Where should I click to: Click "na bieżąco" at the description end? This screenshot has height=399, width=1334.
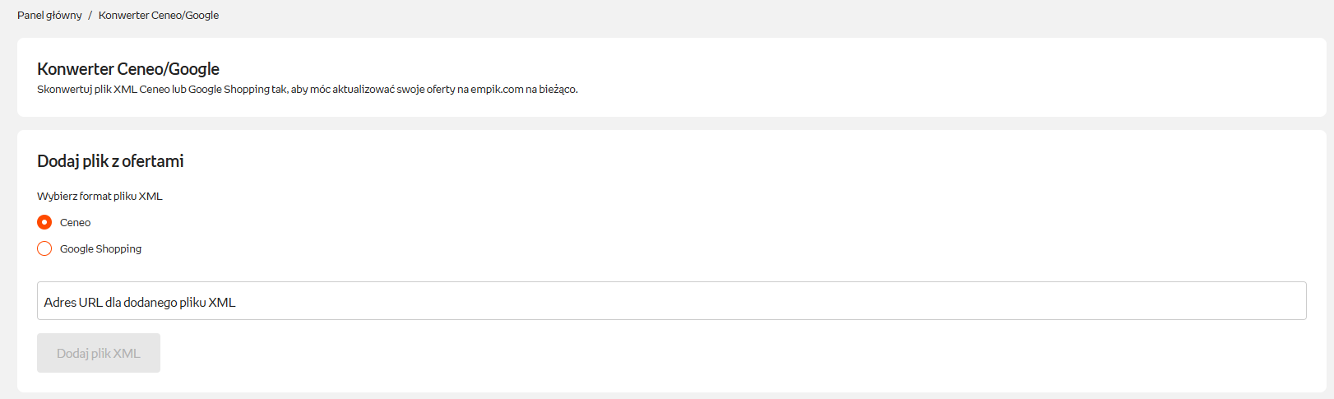pyautogui.click(x=551, y=90)
